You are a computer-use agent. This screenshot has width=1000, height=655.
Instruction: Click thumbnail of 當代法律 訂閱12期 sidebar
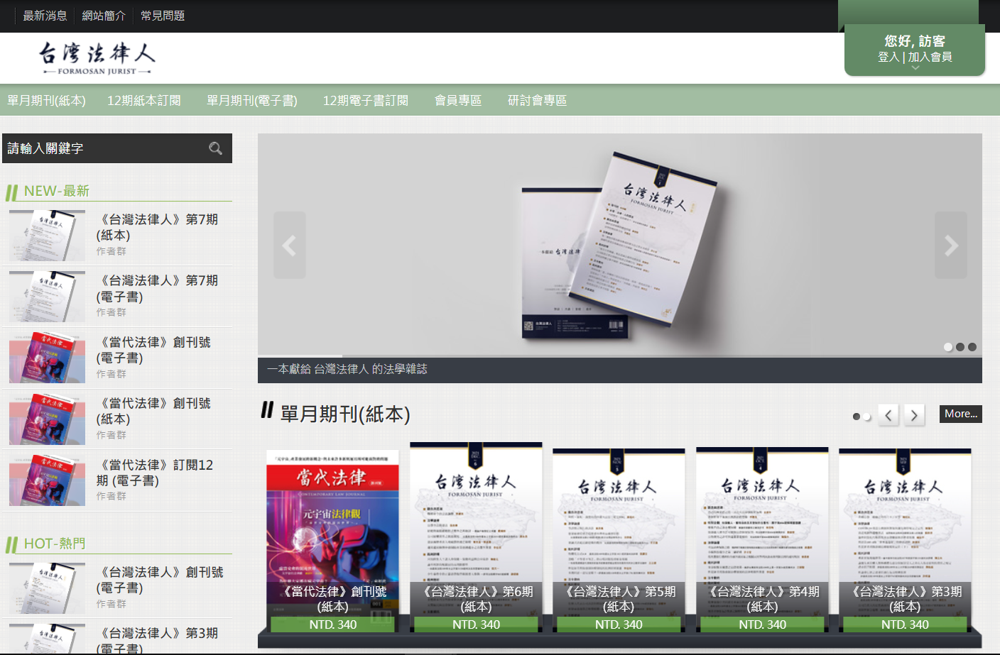point(47,480)
